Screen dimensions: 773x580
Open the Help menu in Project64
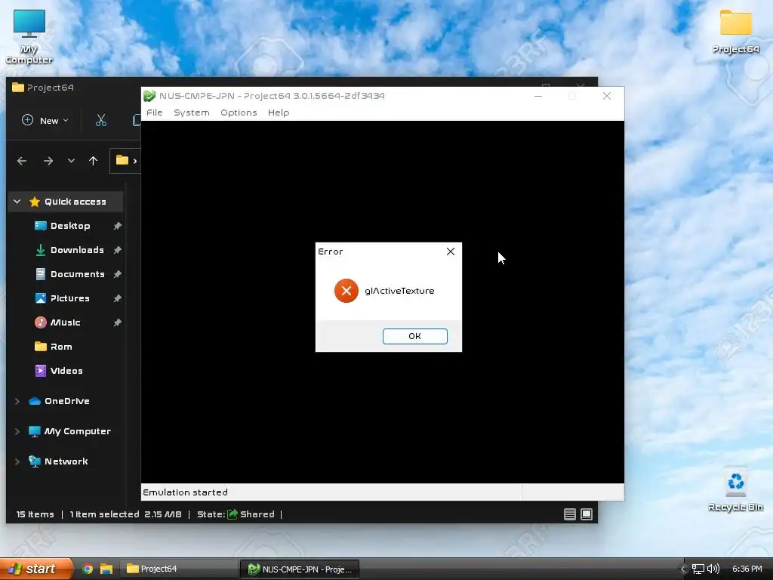point(279,113)
